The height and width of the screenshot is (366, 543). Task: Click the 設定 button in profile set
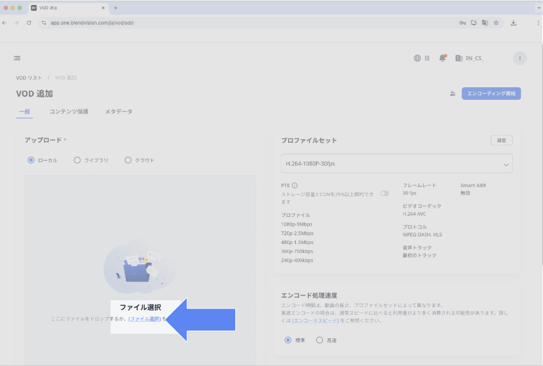(501, 140)
